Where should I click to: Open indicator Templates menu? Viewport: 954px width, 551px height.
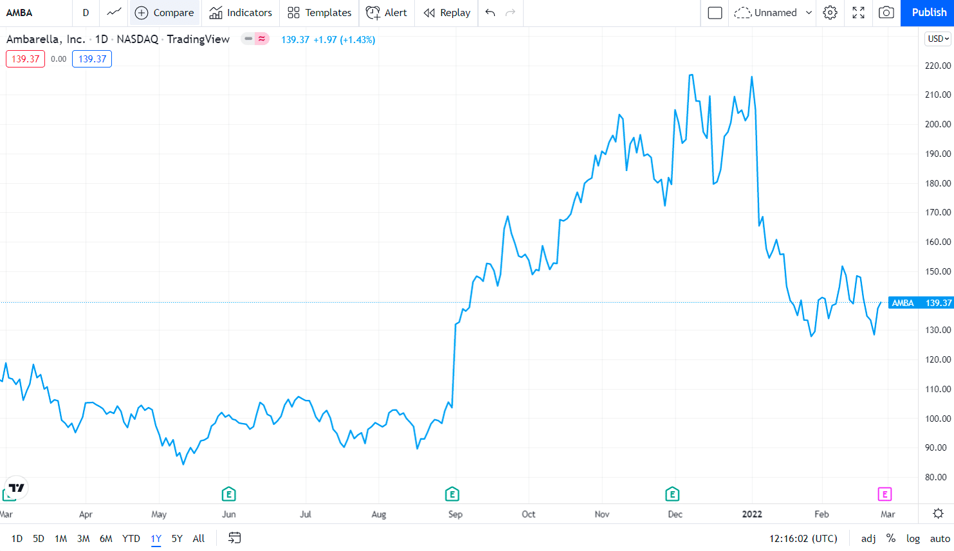click(319, 12)
